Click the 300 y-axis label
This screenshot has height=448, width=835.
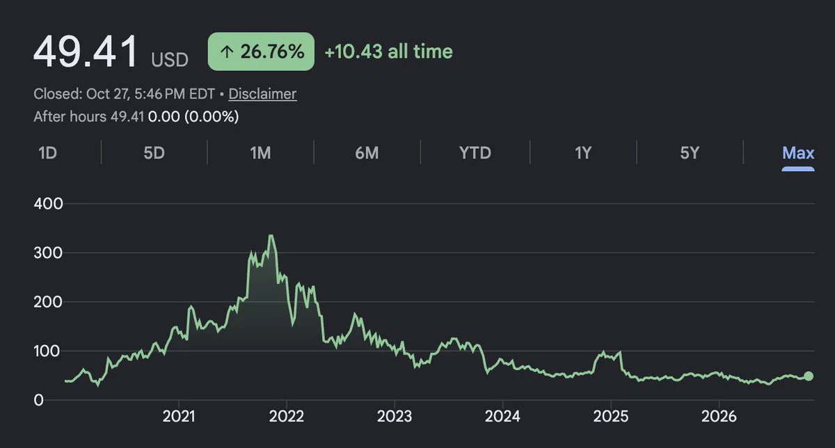pyautogui.click(x=48, y=253)
